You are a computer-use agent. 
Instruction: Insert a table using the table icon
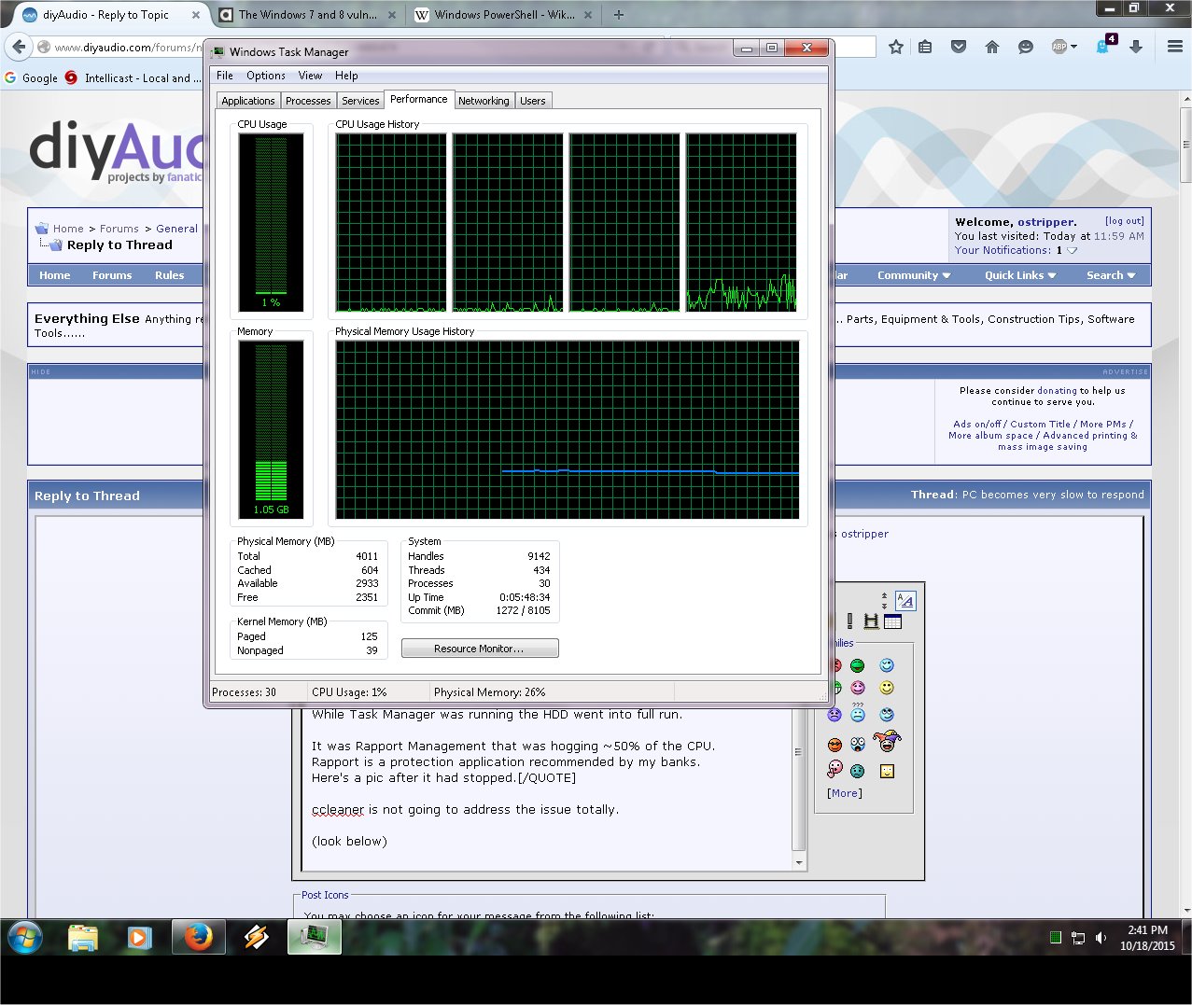tap(892, 621)
